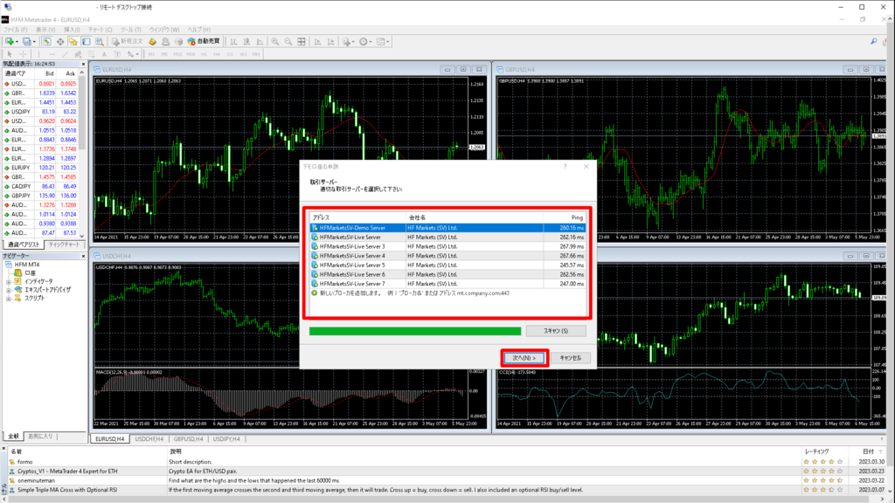
Task: Click the zoom in magnifier icon
Action: tap(275, 42)
